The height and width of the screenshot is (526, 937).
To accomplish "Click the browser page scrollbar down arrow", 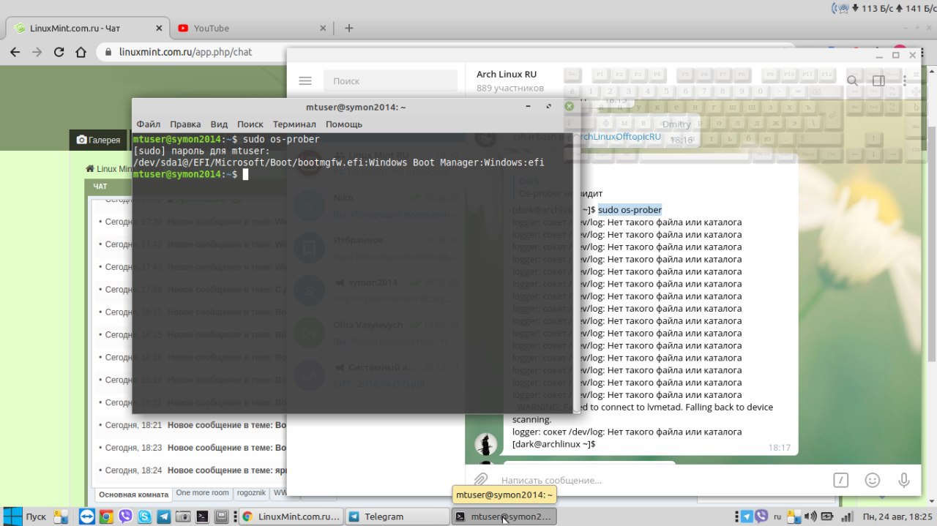I will (931, 500).
